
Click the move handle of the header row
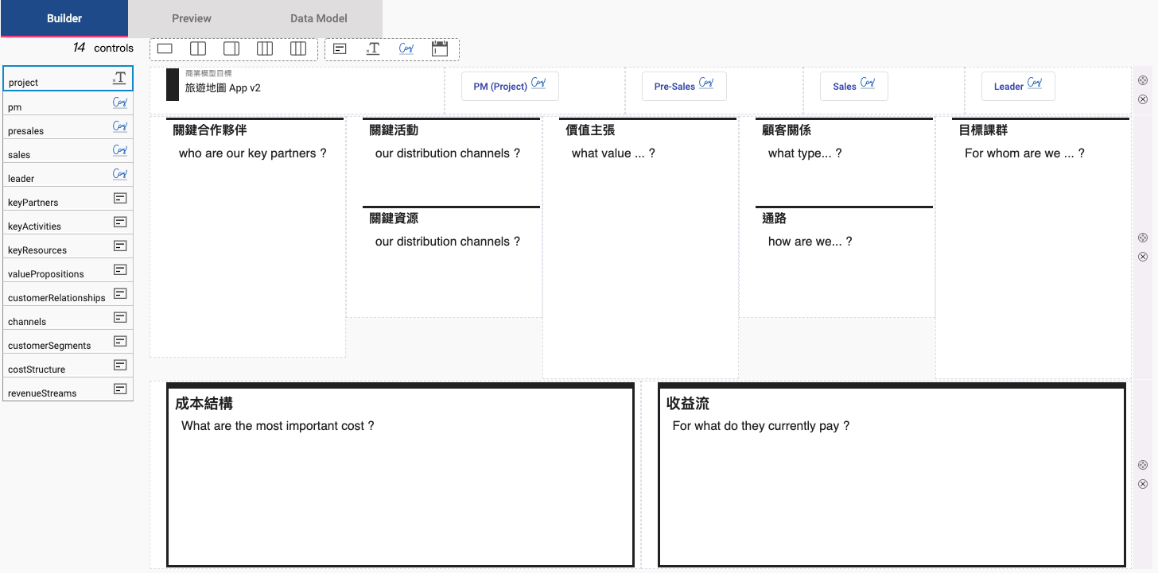[x=1143, y=80]
